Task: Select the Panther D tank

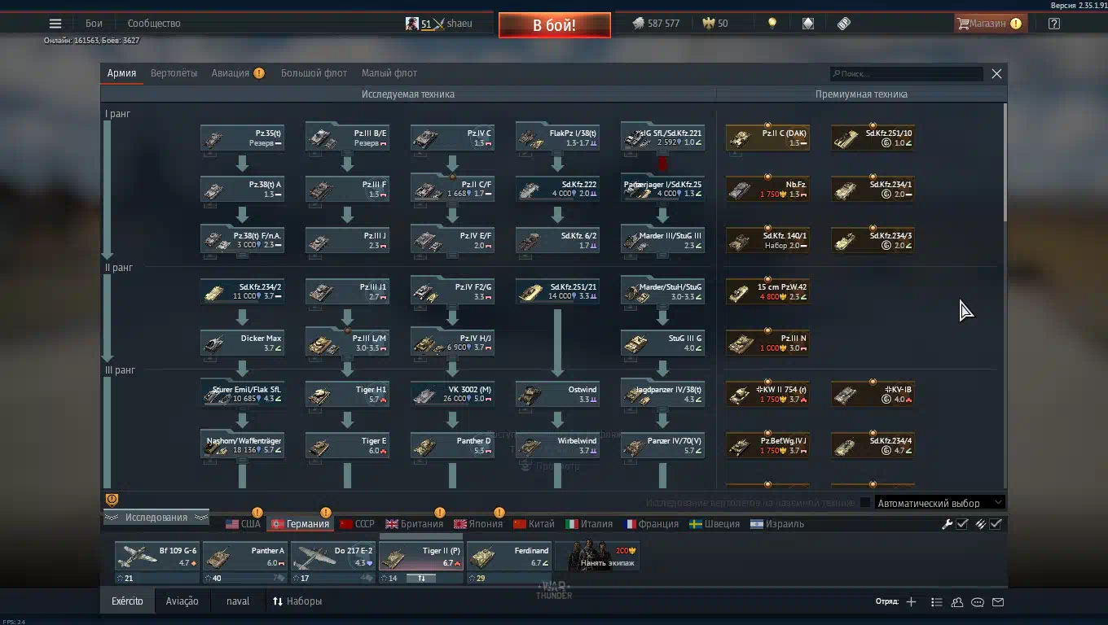Action: (x=452, y=446)
